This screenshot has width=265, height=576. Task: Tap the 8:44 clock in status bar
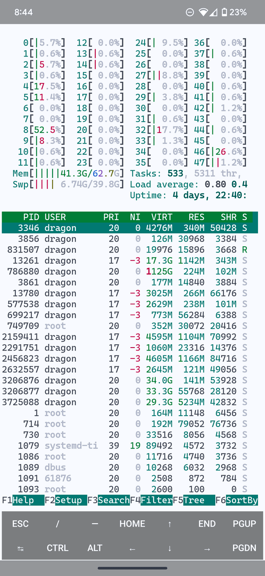click(24, 12)
